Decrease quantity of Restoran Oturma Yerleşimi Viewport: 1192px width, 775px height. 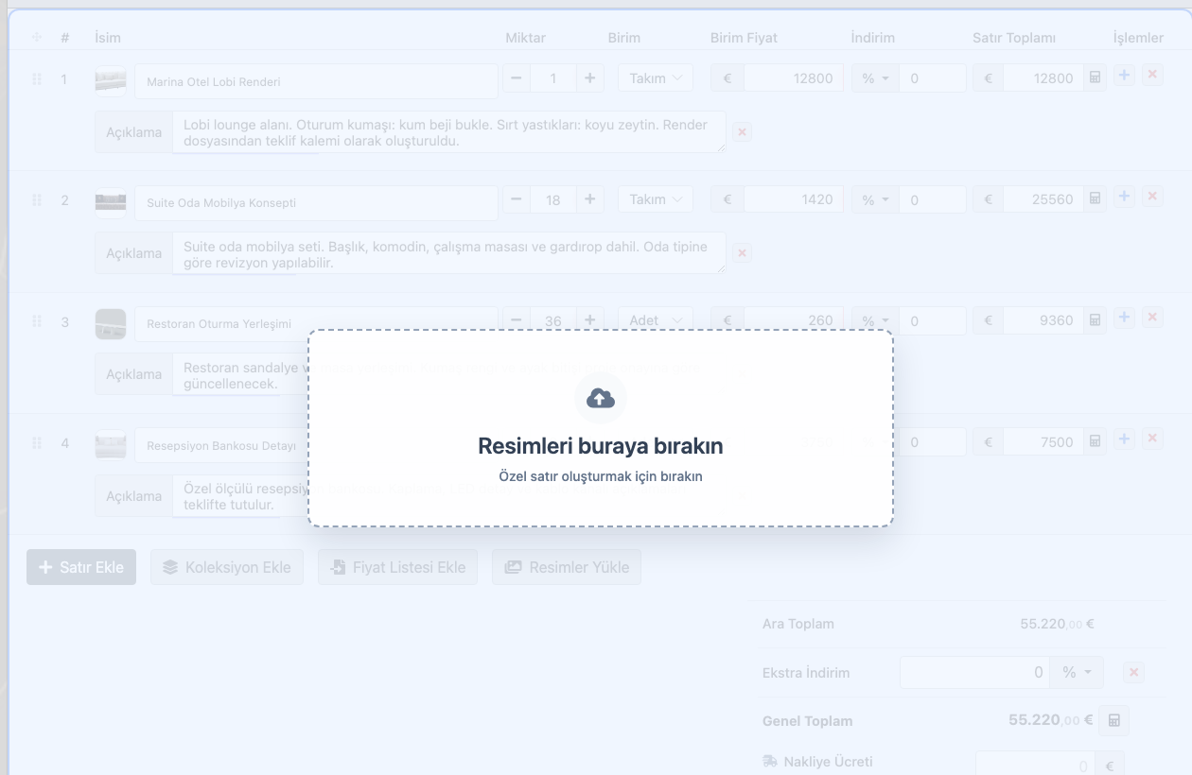point(516,319)
